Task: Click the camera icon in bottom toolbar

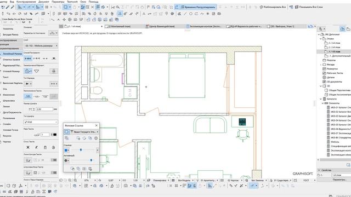Action: click(x=126, y=186)
